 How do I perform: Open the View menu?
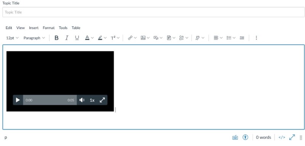click(x=21, y=28)
